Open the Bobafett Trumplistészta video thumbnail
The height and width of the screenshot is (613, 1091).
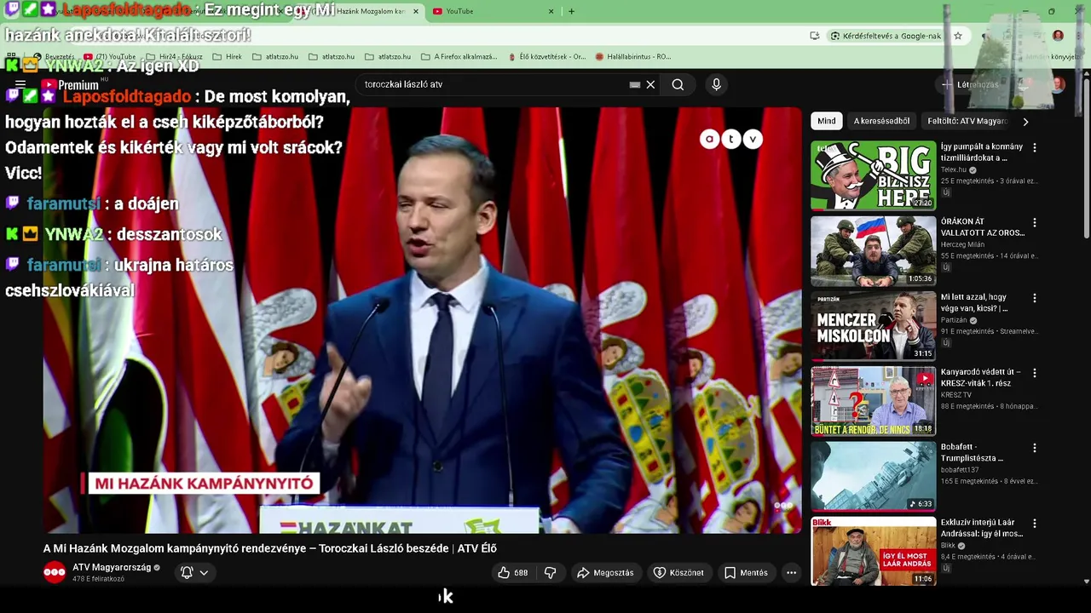tap(873, 475)
